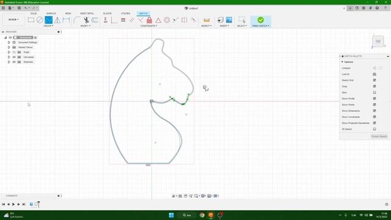Toggle visibility of Sketches folder
The height and width of the screenshot is (220, 391).
[14, 62]
